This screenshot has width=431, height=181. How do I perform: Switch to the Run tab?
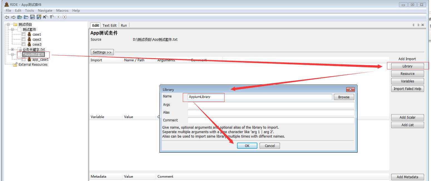point(124,25)
